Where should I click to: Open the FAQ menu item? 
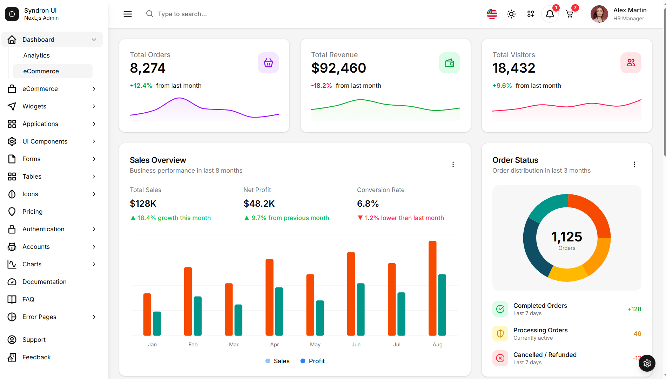tap(52, 299)
